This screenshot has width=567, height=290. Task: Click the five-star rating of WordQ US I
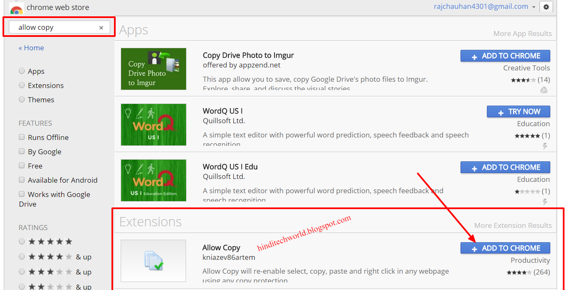527,136
